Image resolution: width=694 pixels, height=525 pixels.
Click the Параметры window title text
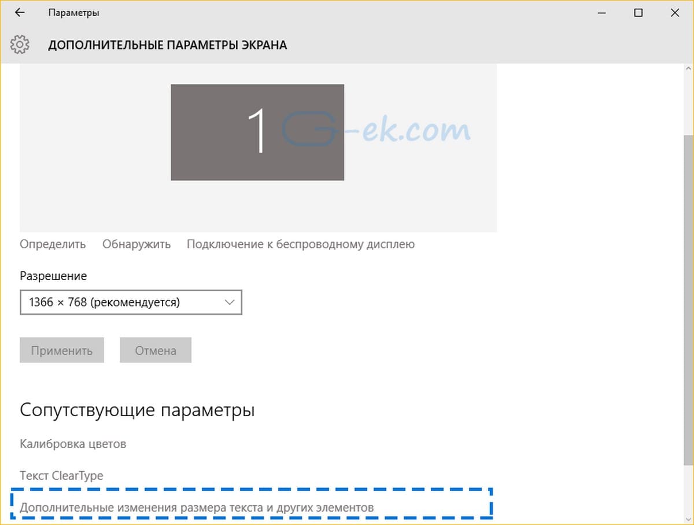point(73,12)
